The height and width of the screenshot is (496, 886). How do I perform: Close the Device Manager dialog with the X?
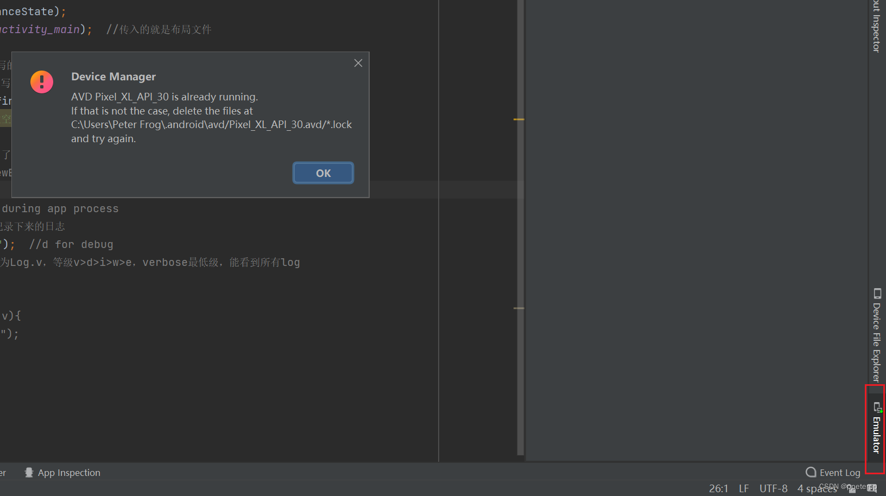point(358,63)
